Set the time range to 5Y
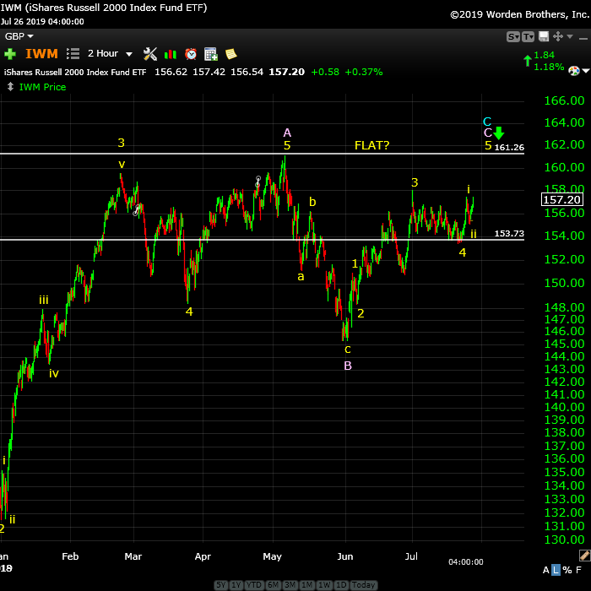 (x=221, y=584)
